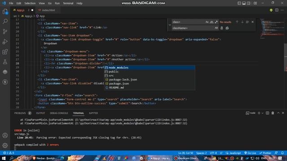Split the terminal panel
287x161 pixels.
[x=267, y=113]
